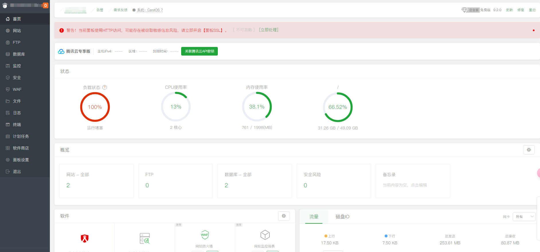Click the version number 9.2.0
The width and height of the screenshot is (540, 252).
(497, 10)
